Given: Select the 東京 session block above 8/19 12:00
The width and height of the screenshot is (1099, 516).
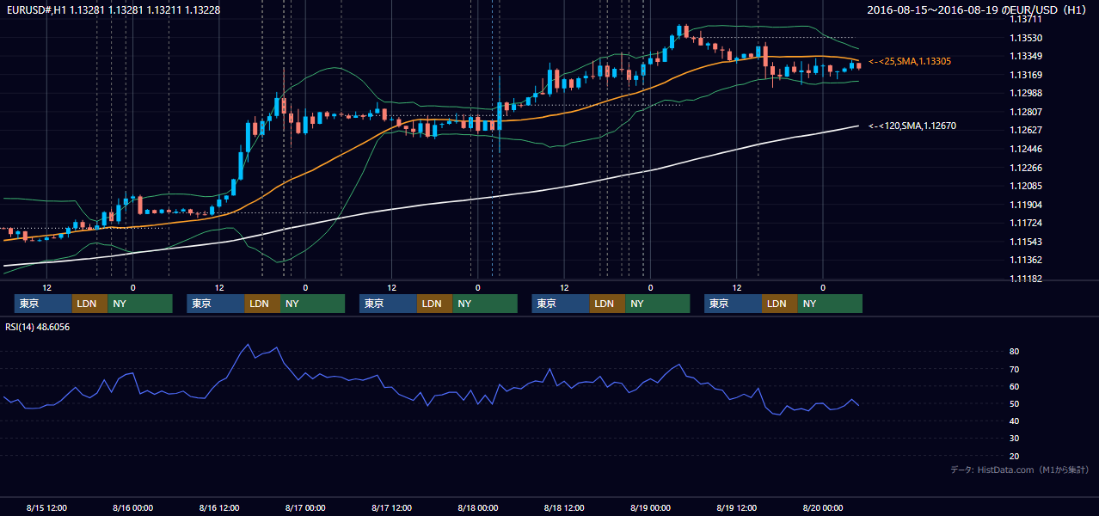Looking at the screenshot, I should [x=733, y=304].
